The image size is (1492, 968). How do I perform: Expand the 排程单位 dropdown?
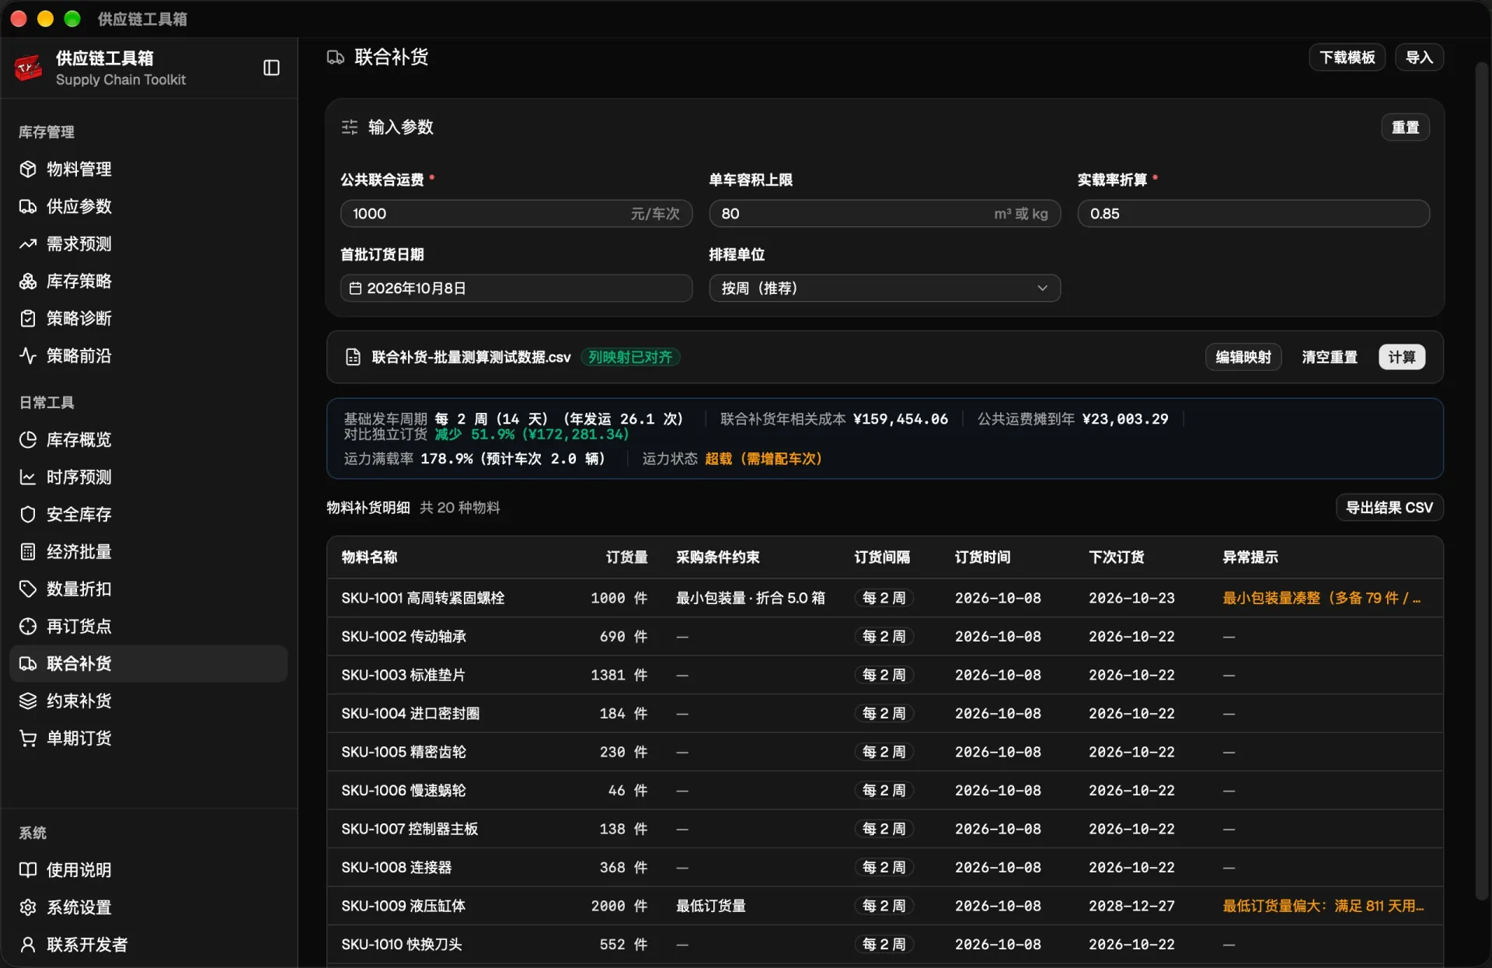(x=884, y=288)
